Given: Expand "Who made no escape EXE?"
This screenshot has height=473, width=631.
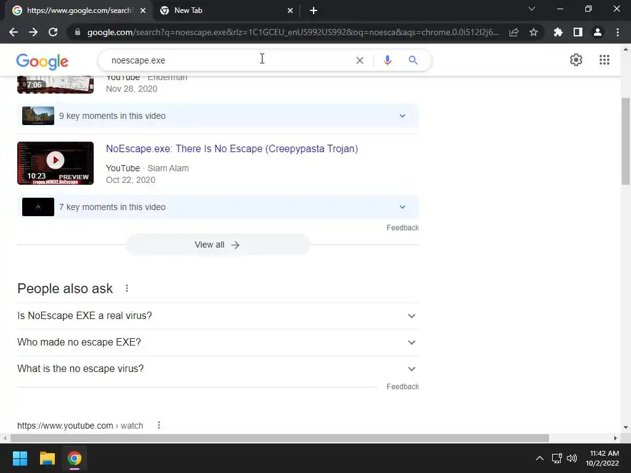Looking at the screenshot, I should (x=218, y=342).
